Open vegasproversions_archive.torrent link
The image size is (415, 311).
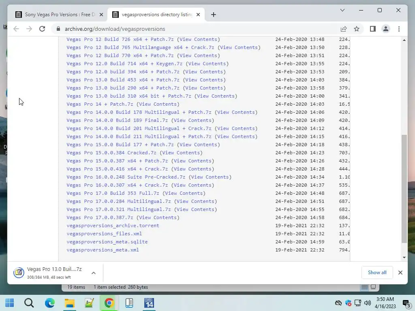point(113,226)
